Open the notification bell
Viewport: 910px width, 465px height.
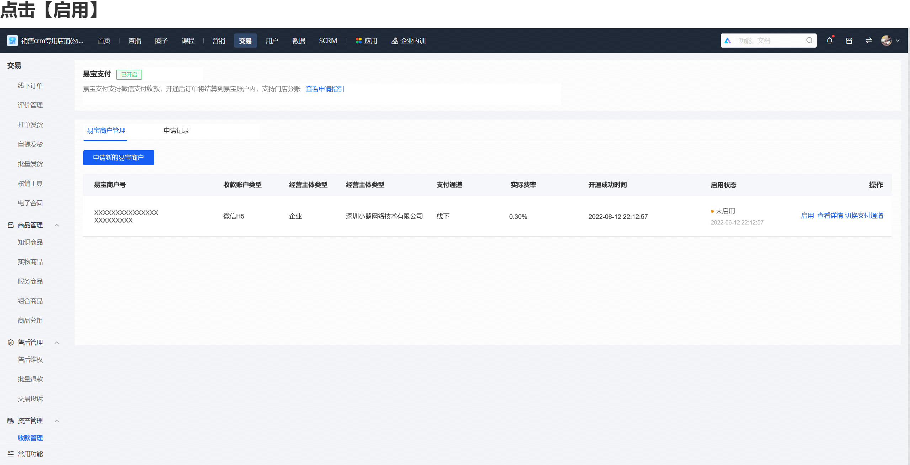(x=829, y=41)
